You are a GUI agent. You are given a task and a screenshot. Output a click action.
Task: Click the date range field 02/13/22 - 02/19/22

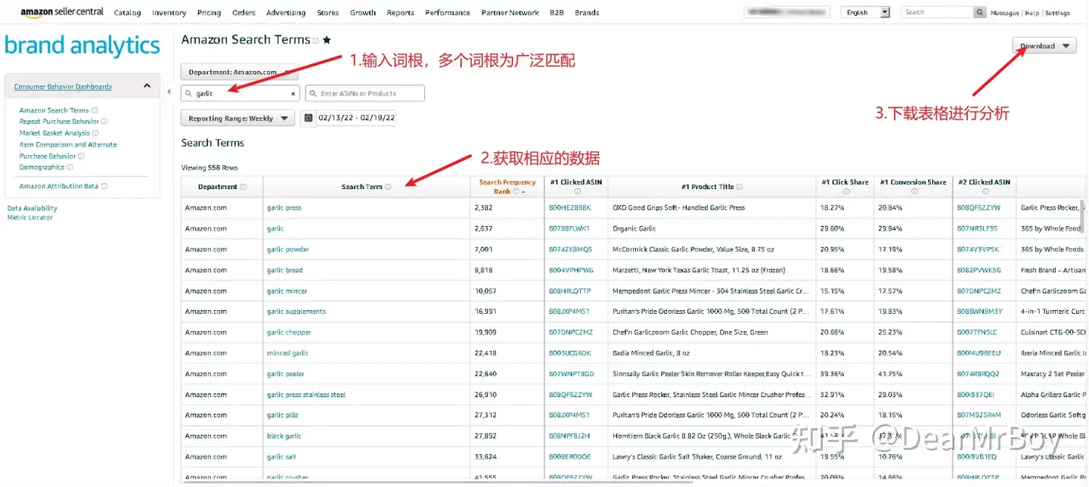pyautogui.click(x=356, y=118)
